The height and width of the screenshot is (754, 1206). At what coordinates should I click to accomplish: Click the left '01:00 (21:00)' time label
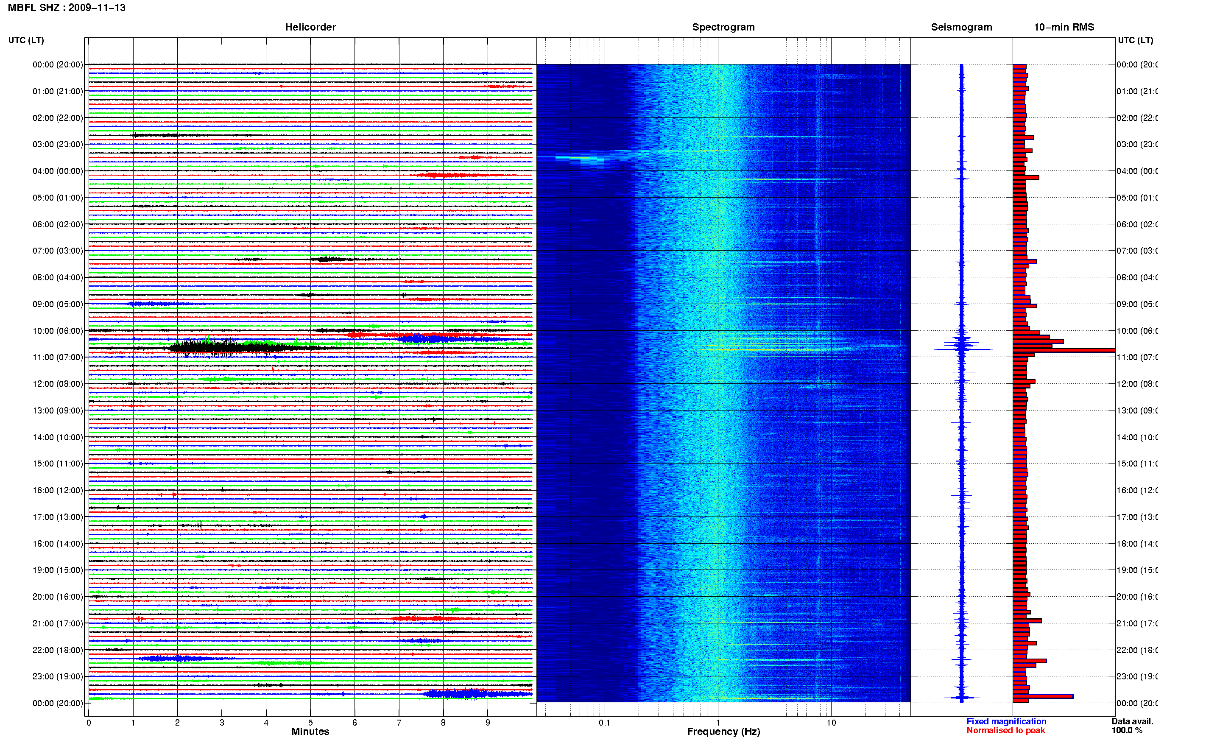[x=58, y=91]
